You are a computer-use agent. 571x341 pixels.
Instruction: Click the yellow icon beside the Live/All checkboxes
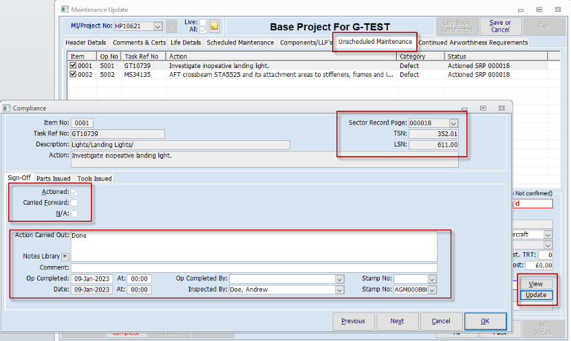pyautogui.click(x=214, y=26)
